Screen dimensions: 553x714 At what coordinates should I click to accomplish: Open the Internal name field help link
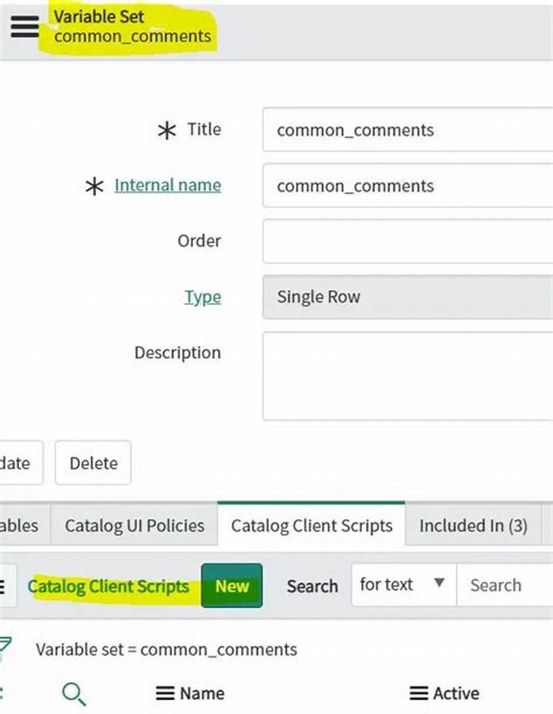coord(167,185)
